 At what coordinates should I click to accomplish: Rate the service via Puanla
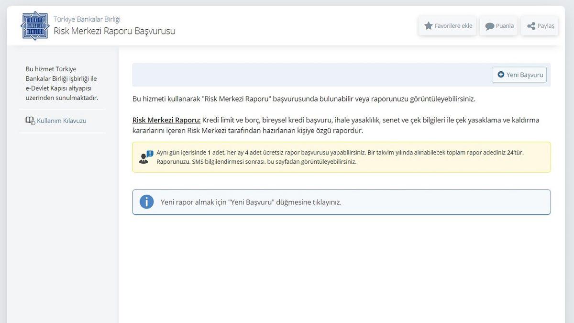pos(498,26)
